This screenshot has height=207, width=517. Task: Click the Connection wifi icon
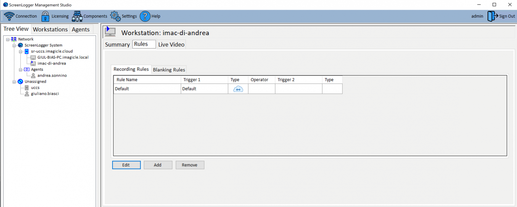point(9,16)
